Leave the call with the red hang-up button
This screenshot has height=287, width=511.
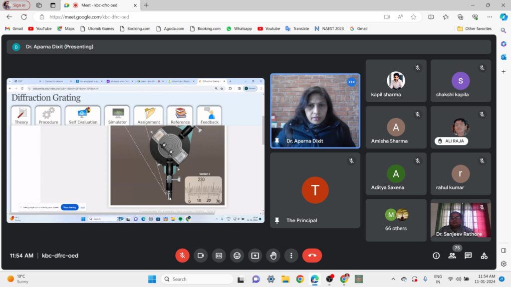coord(312,256)
